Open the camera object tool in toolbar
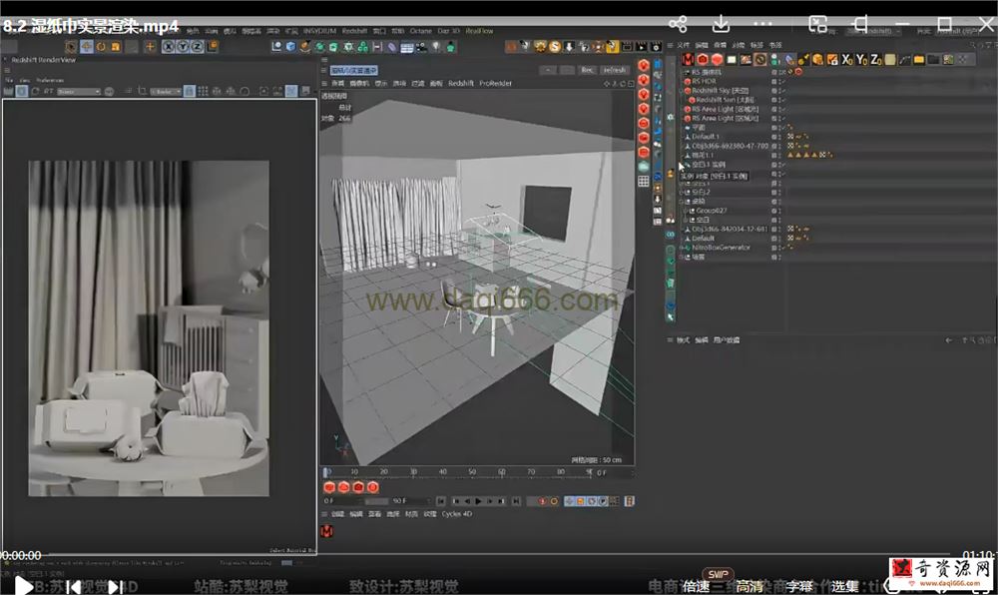This screenshot has height=595, width=998. [421, 47]
